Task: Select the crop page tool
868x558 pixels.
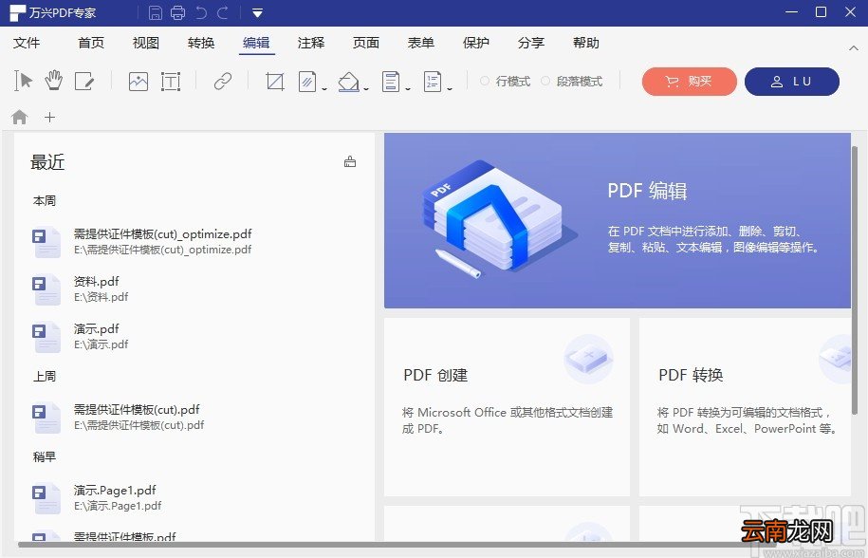Action: (x=274, y=82)
